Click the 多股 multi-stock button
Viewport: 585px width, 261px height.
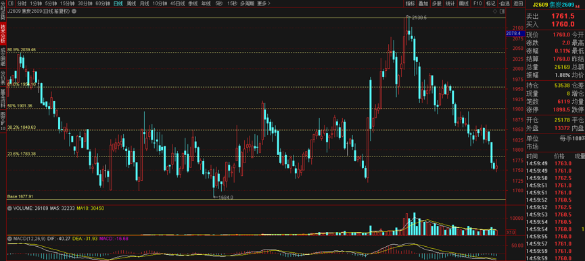(x=436, y=3)
